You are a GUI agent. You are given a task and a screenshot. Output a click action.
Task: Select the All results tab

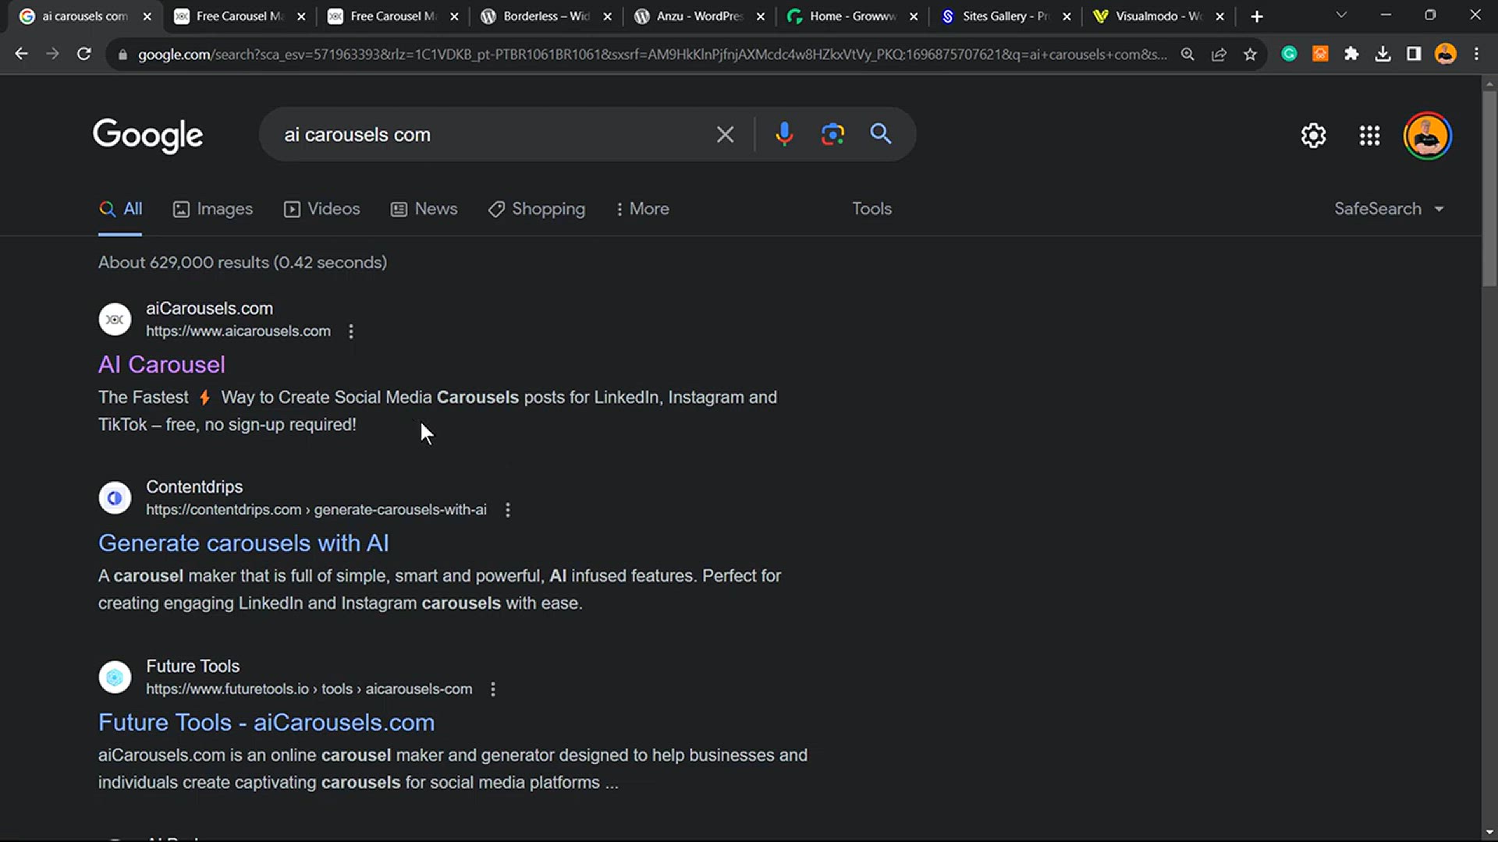(x=120, y=209)
